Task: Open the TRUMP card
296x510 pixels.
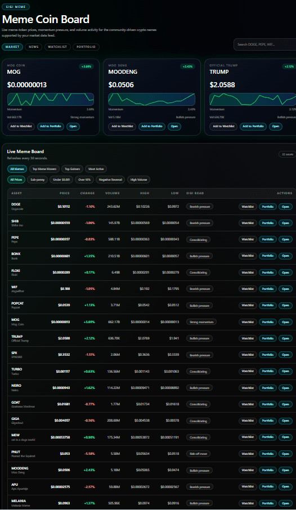Action: click(276, 126)
